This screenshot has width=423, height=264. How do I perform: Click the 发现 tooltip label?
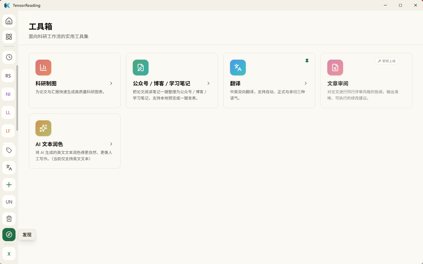(27, 235)
